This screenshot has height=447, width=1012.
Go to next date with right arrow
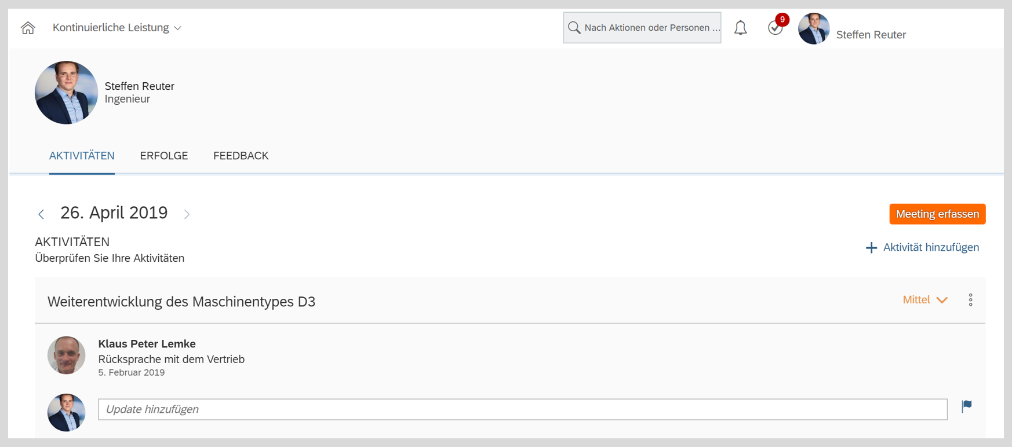click(x=187, y=214)
